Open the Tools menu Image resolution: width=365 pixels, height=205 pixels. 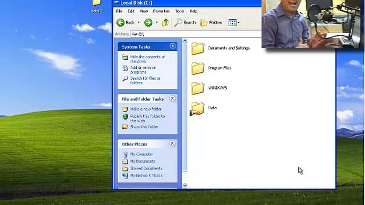point(180,11)
